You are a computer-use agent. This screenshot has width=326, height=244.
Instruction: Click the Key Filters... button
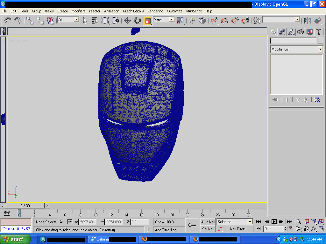point(239,229)
